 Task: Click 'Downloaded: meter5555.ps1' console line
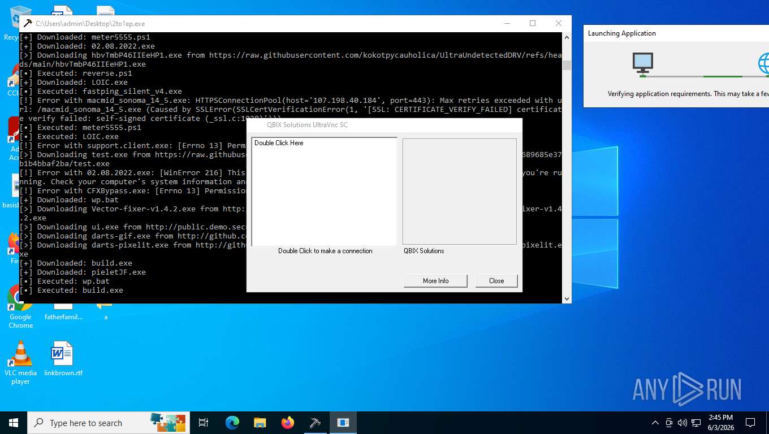click(x=85, y=37)
